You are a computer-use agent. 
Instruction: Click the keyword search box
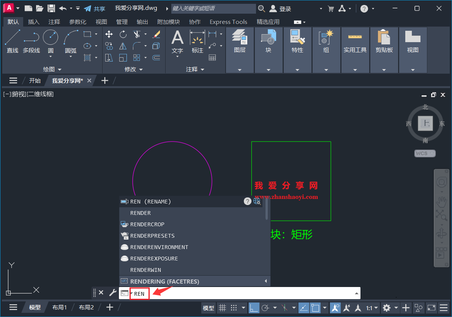tap(213, 8)
